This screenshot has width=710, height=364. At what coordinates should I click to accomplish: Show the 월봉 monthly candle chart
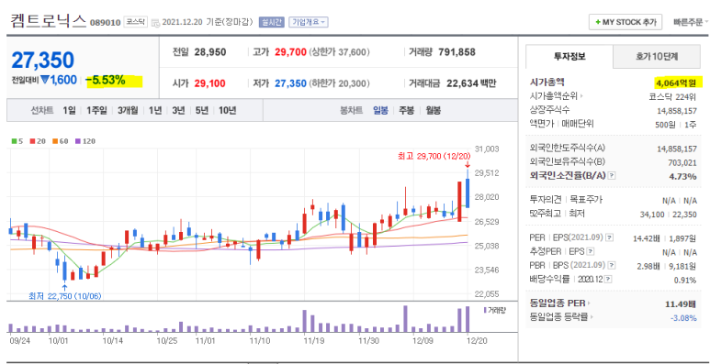[x=433, y=110]
